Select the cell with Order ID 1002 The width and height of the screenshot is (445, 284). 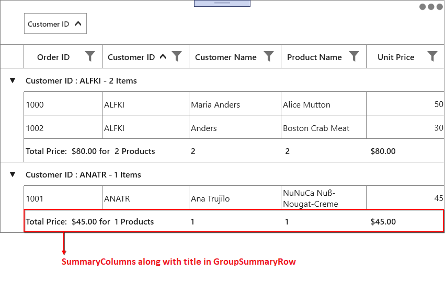point(63,127)
